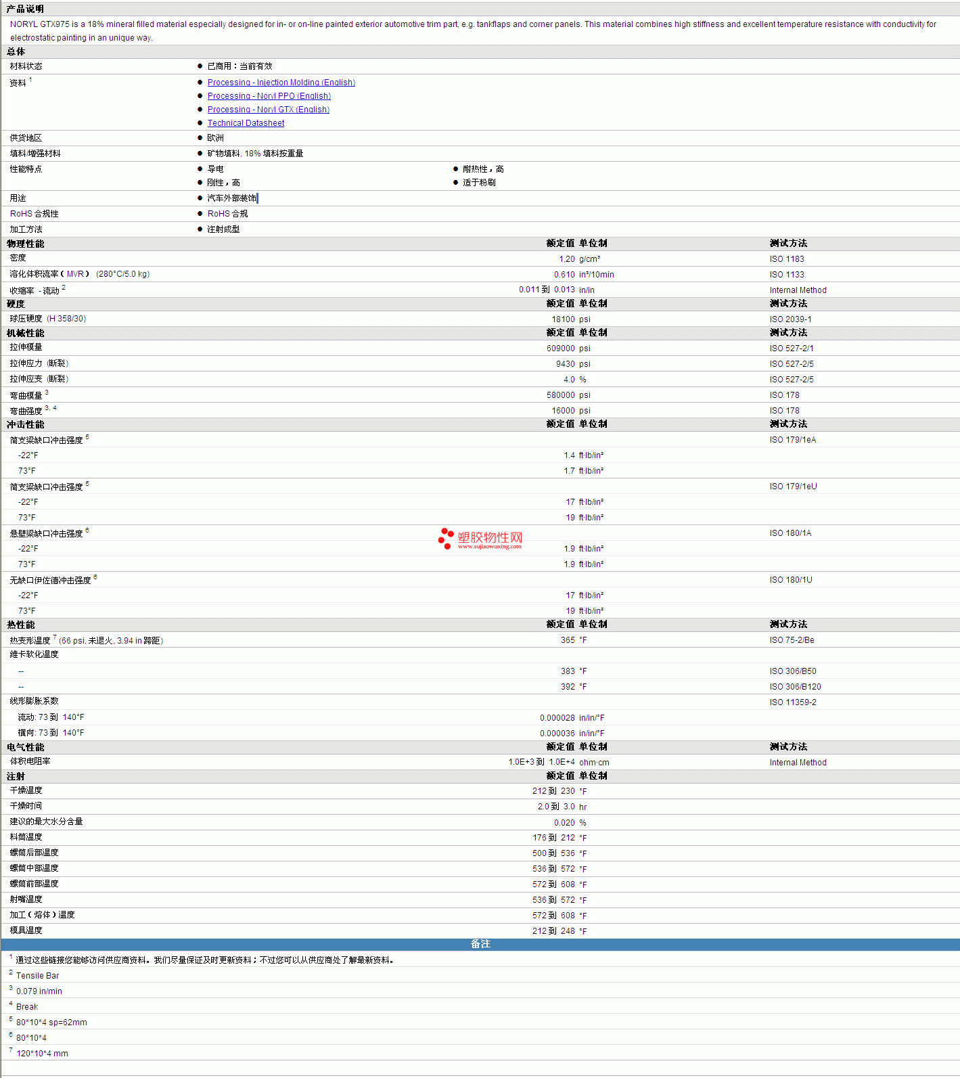This screenshot has height=1078, width=960.
Task: Click Vicat softening value 383
Action: coord(568,671)
